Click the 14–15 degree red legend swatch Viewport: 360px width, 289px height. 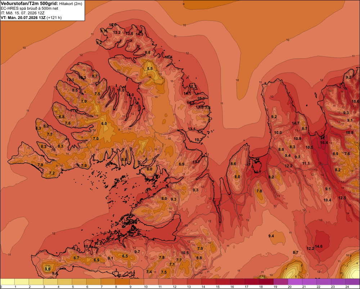click(209, 282)
